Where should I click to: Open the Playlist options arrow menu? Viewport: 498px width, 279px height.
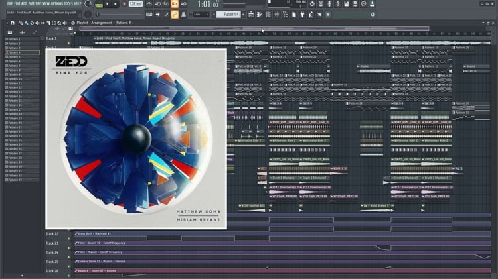point(7,23)
